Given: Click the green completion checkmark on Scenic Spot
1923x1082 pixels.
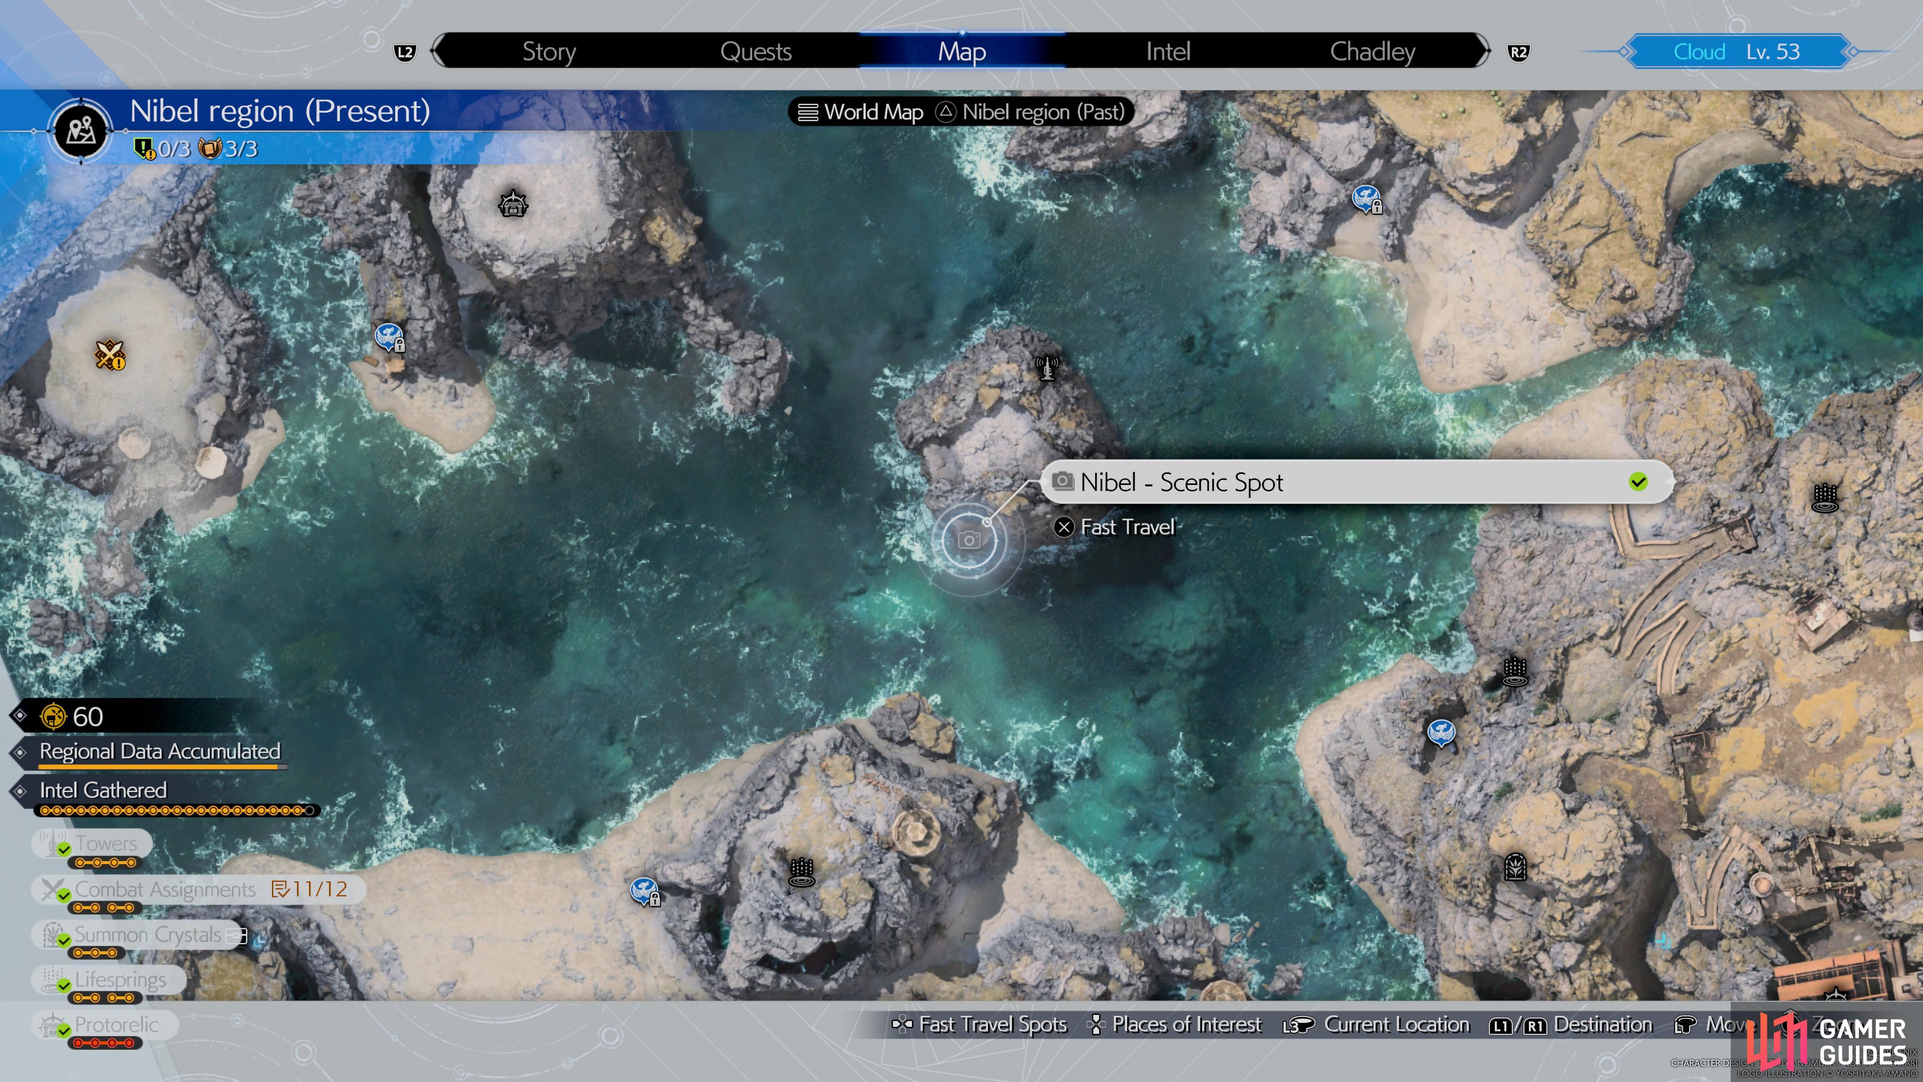Looking at the screenshot, I should (1638, 482).
